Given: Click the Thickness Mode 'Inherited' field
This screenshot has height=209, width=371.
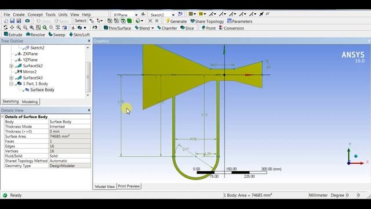Looking at the screenshot, I should 70,127.
